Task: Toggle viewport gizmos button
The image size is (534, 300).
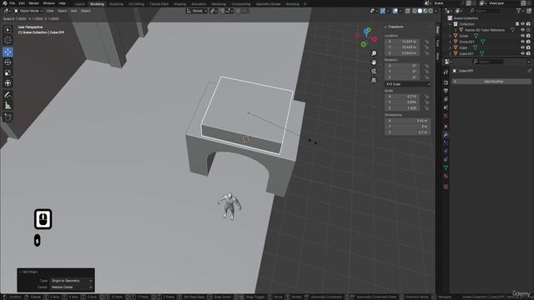Action: (383, 11)
